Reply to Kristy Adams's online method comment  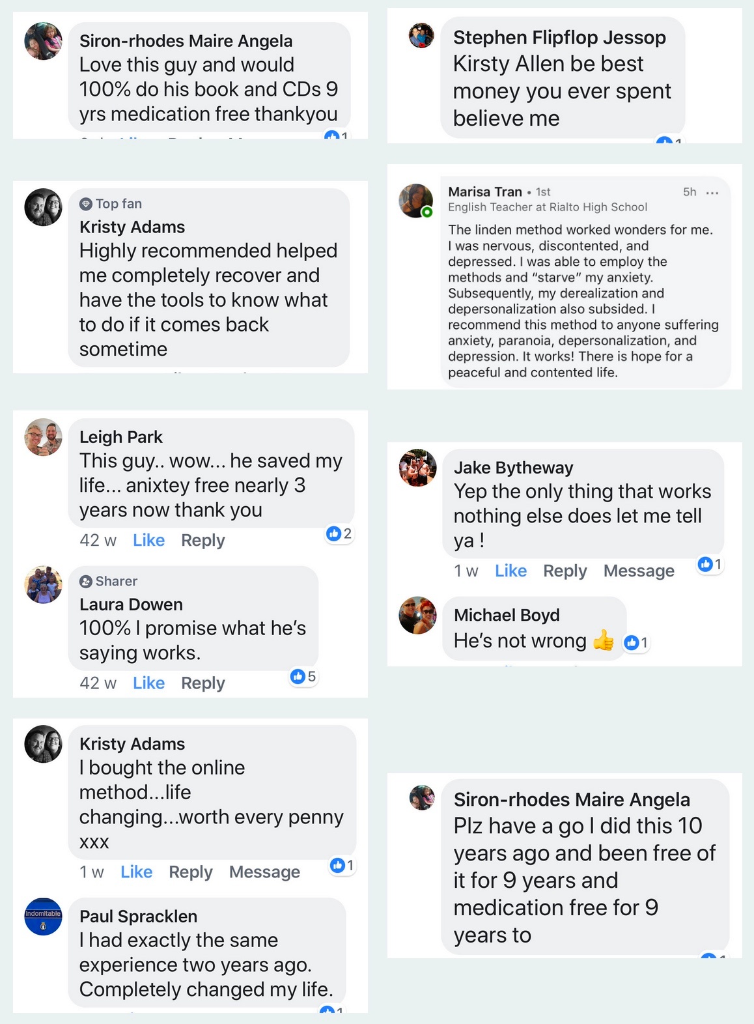pyautogui.click(x=190, y=872)
